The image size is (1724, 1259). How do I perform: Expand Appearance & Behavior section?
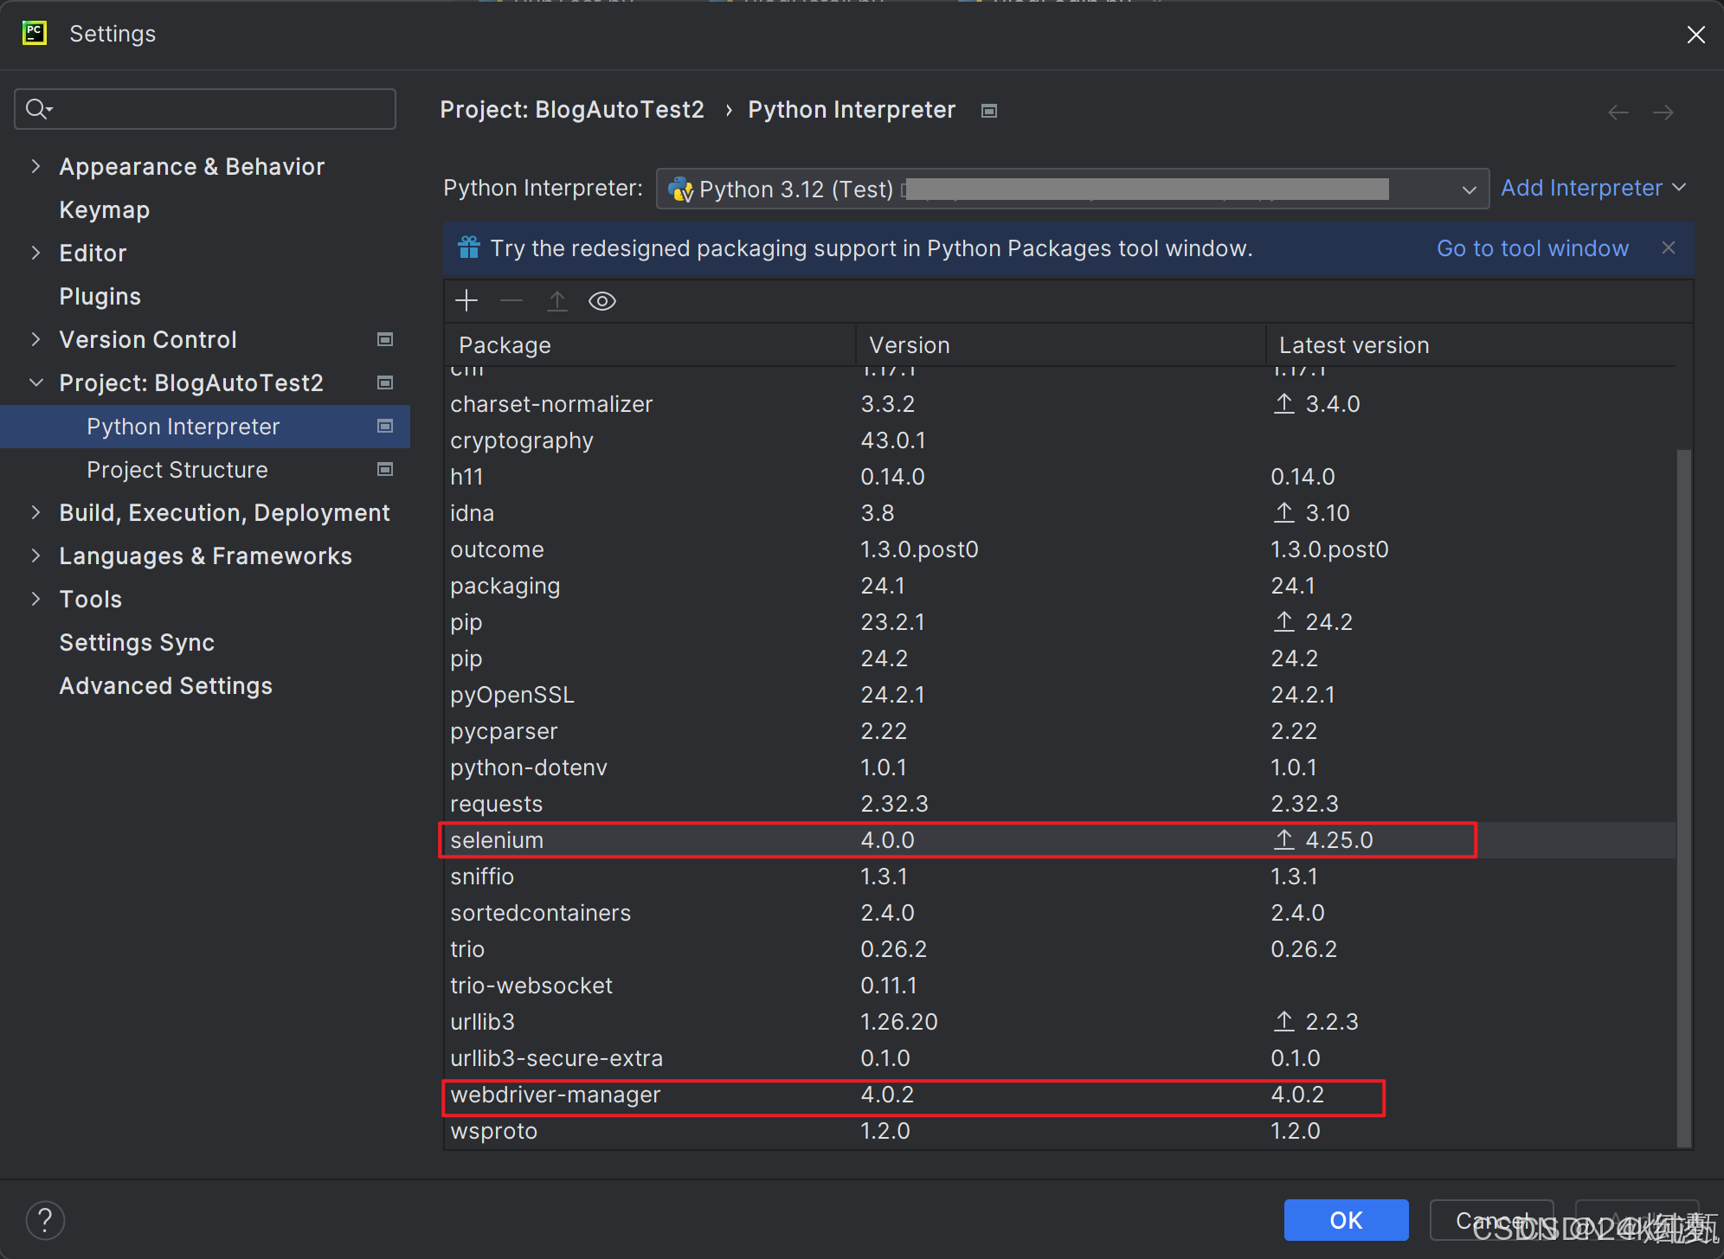(35, 166)
